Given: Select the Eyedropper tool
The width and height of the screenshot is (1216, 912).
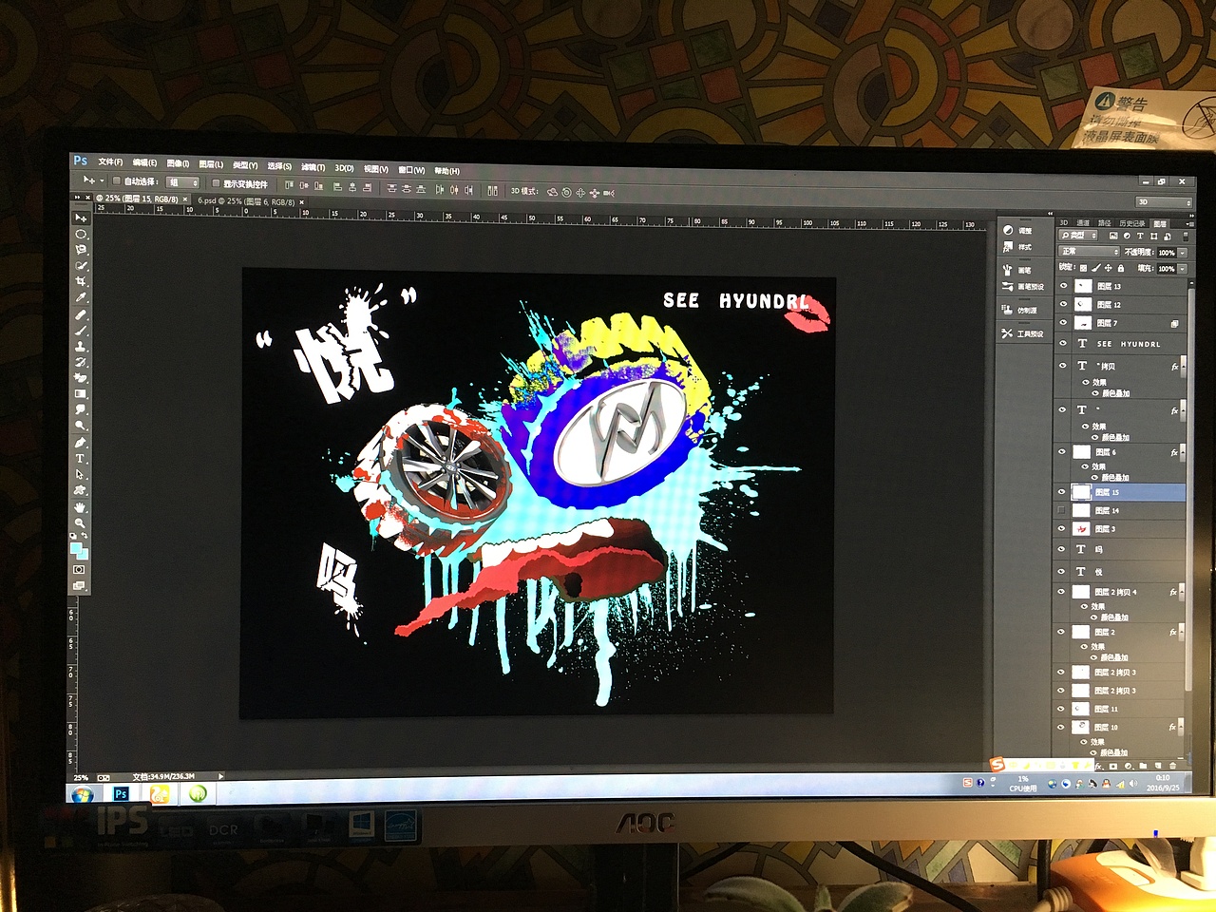Looking at the screenshot, I should click(81, 298).
